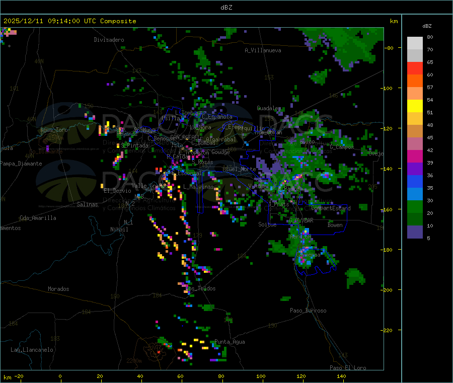Click the C_Espanola label
Viewport: 453px width, 383px height.
click(x=217, y=117)
